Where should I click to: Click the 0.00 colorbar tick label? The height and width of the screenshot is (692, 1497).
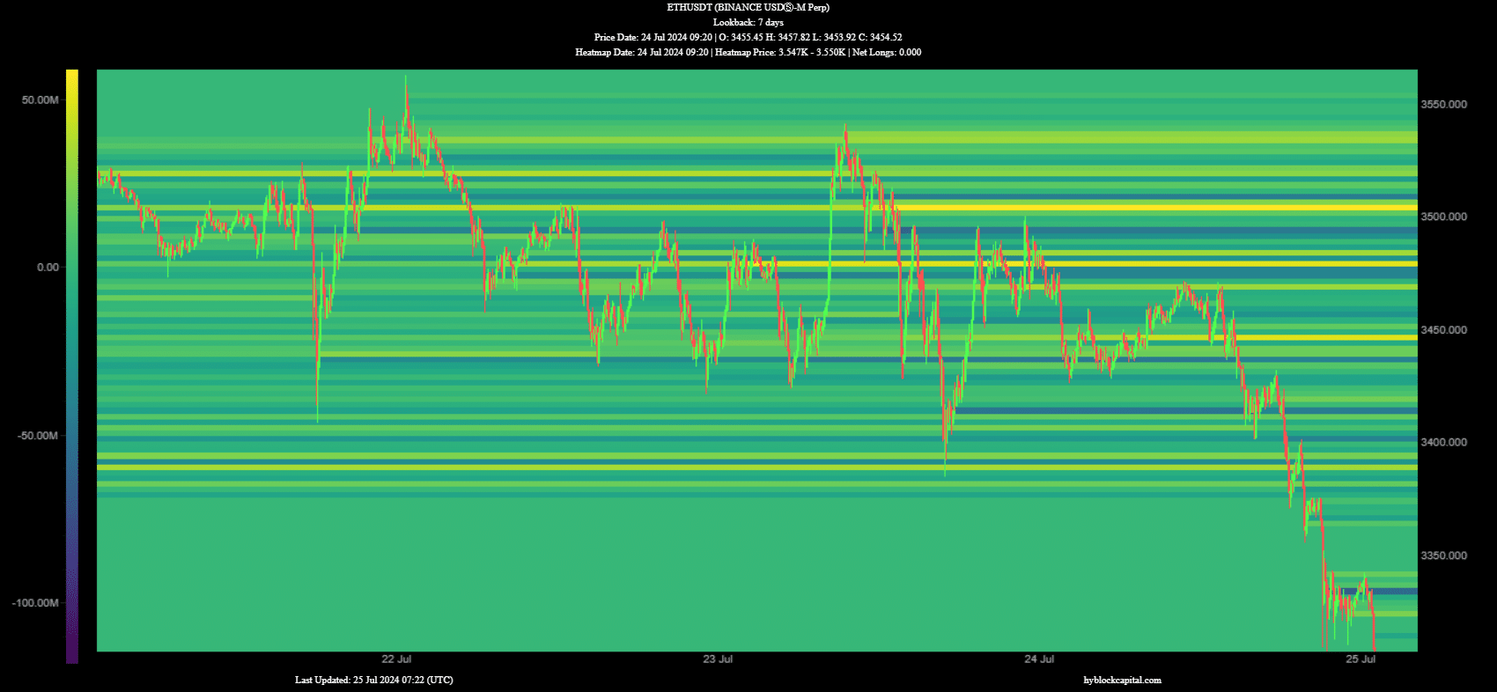coord(48,268)
